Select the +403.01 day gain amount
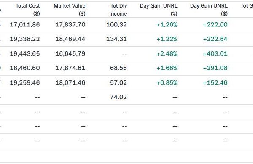Image resolution: width=253 pixels, height=164 pixels. pos(215,53)
